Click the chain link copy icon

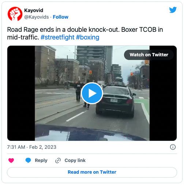point(58,161)
